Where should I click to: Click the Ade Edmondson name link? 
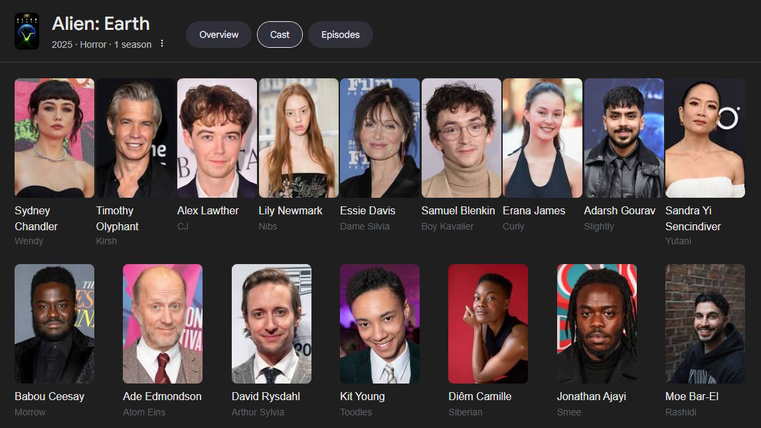coord(162,397)
